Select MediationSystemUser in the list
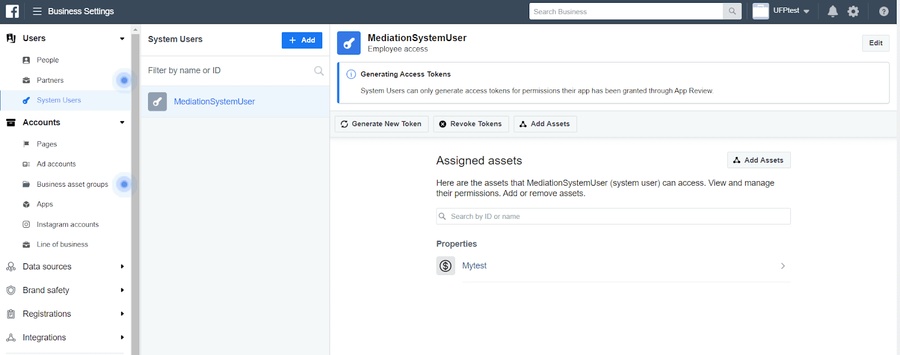Screen dimensions: 900x355 235,102
